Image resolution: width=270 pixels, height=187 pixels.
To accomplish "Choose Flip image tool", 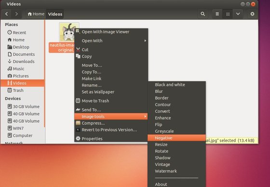I will [176, 125].
